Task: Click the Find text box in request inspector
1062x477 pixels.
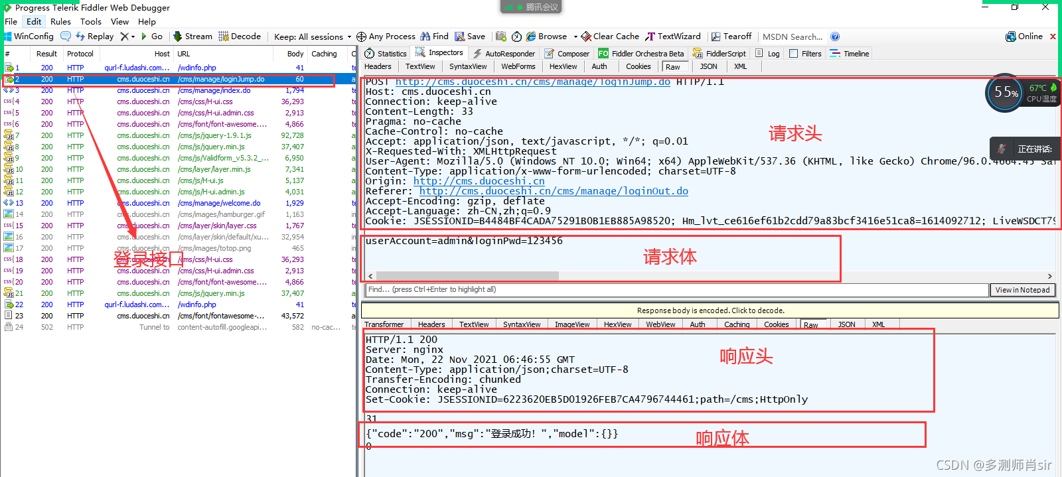Action: click(x=676, y=290)
